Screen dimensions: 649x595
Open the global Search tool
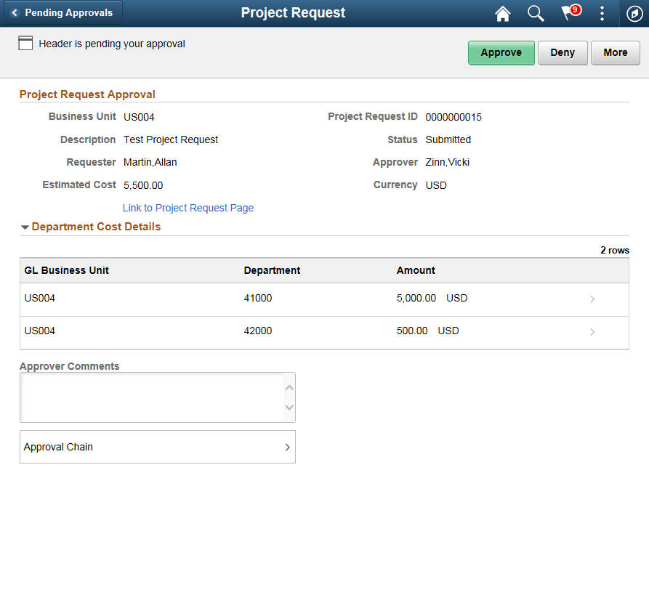(536, 13)
